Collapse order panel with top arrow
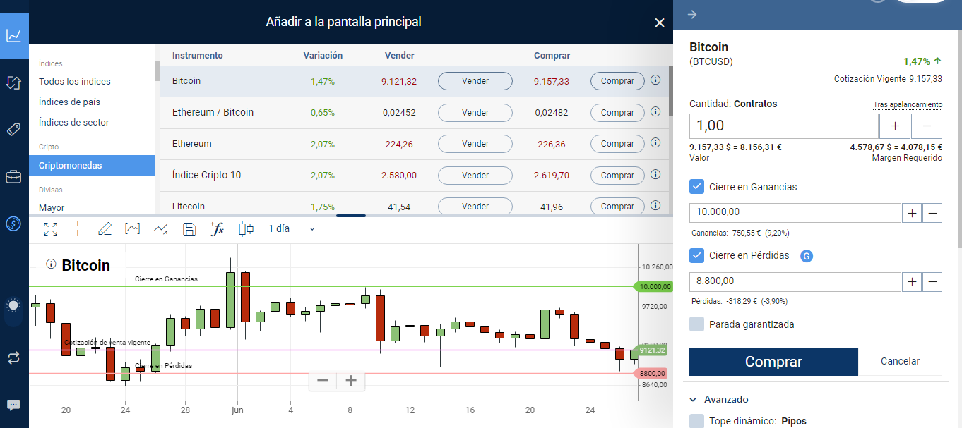This screenshot has width=962, height=428. [692, 14]
